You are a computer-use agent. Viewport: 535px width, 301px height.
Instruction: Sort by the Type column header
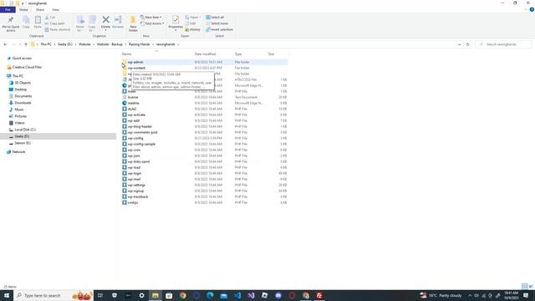click(238, 54)
